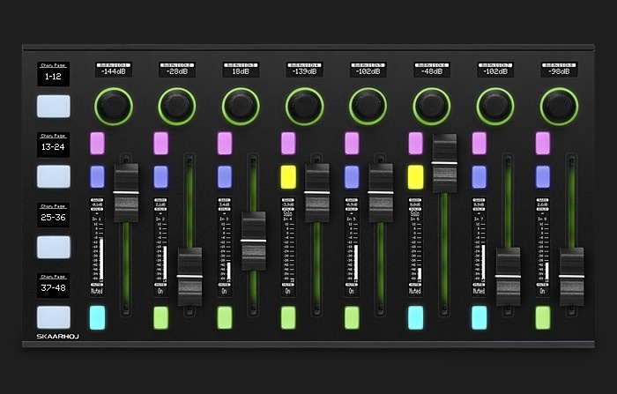This screenshot has width=617, height=394.
Task: Select channel page 13-24 white button
Action: [53, 176]
